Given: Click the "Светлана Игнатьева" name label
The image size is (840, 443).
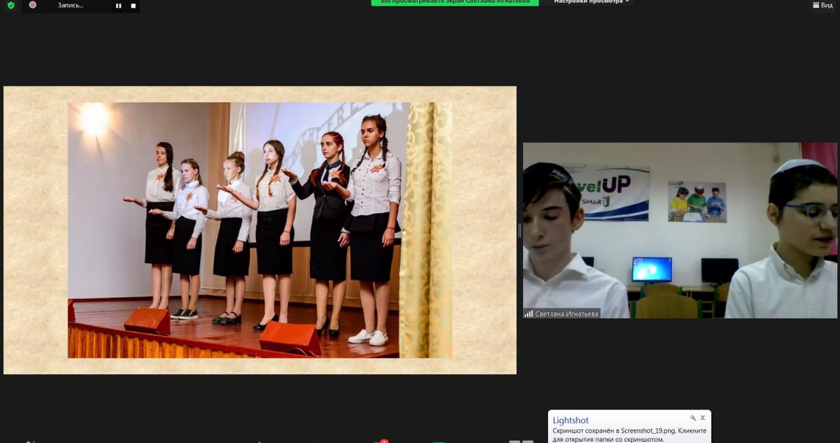Looking at the screenshot, I should coord(566,314).
